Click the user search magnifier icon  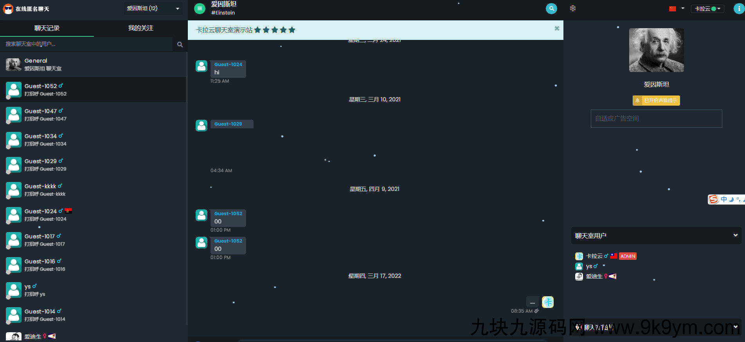coord(180,44)
